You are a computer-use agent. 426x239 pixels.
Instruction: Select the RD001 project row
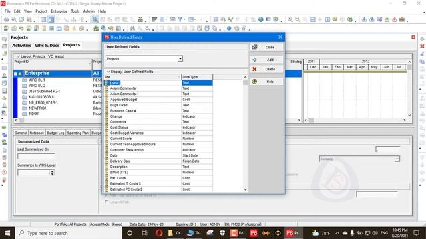(34, 114)
